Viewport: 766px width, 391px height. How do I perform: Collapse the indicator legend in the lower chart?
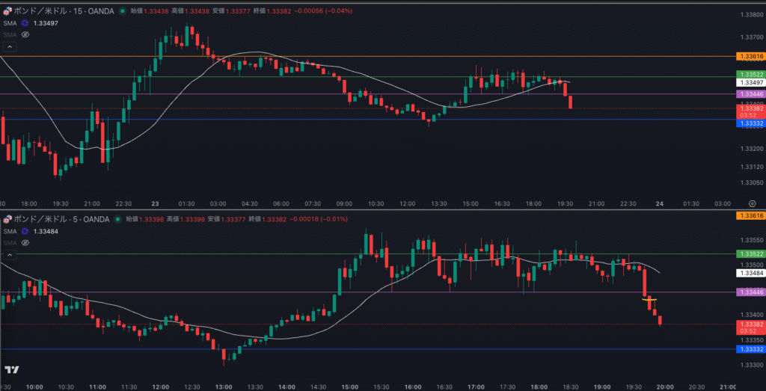click(9, 254)
